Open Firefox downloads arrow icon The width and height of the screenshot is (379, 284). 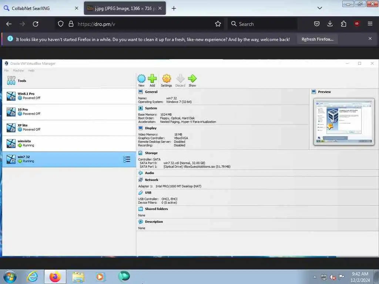point(330,24)
